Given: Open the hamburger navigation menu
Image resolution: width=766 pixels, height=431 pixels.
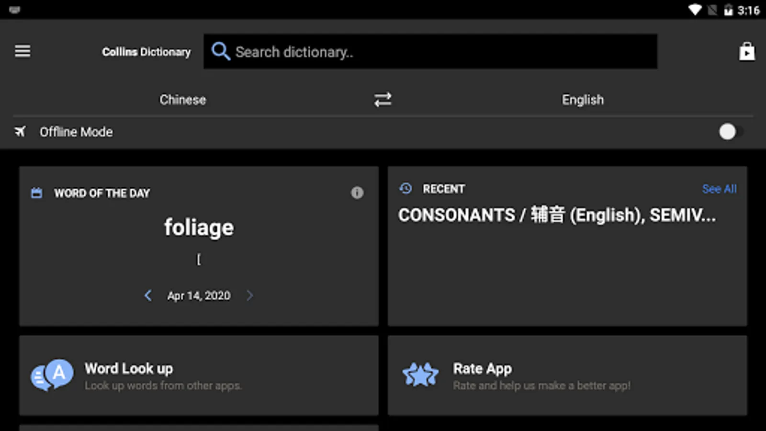Looking at the screenshot, I should (23, 51).
